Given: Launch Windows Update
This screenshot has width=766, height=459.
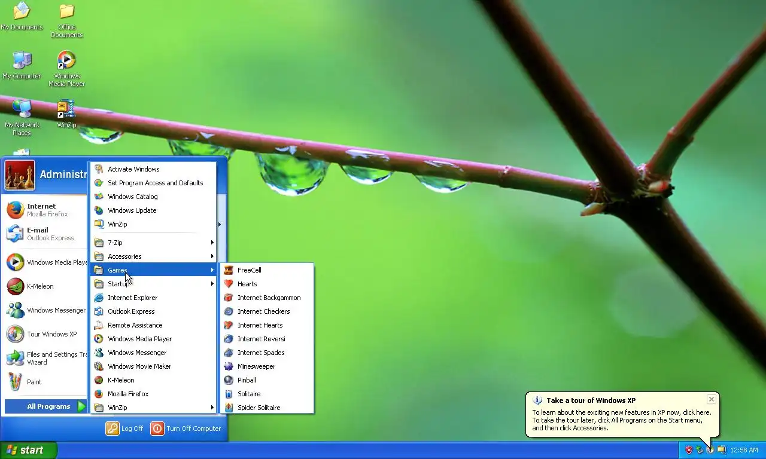Looking at the screenshot, I should (153, 210).
